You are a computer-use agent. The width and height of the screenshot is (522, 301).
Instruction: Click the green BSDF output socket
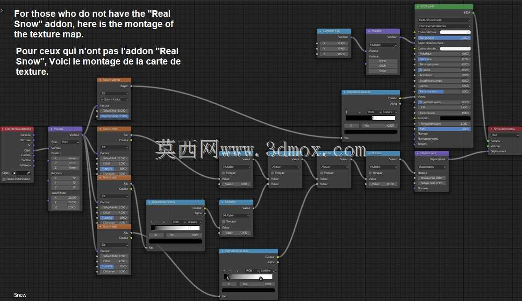(x=473, y=13)
